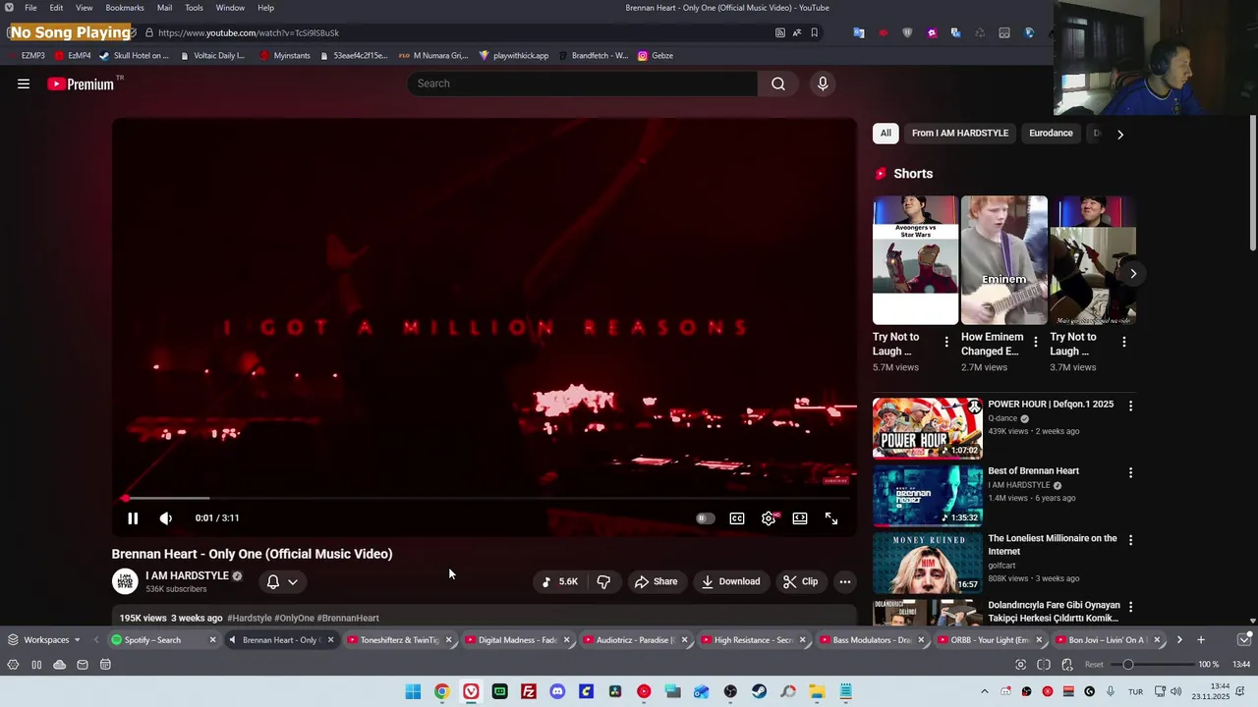Open the YouTube guide hamburger menu
This screenshot has width=1258, height=707.
coord(24,84)
